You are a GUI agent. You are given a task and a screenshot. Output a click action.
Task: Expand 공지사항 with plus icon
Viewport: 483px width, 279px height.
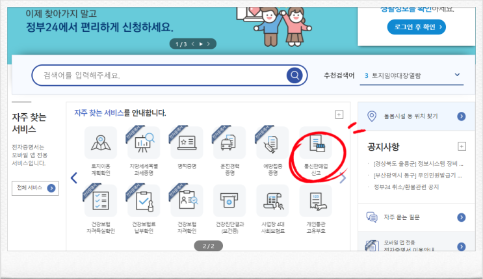tap(462, 146)
